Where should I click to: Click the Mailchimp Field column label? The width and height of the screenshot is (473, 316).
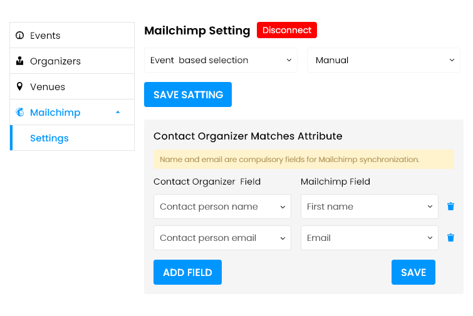(335, 181)
